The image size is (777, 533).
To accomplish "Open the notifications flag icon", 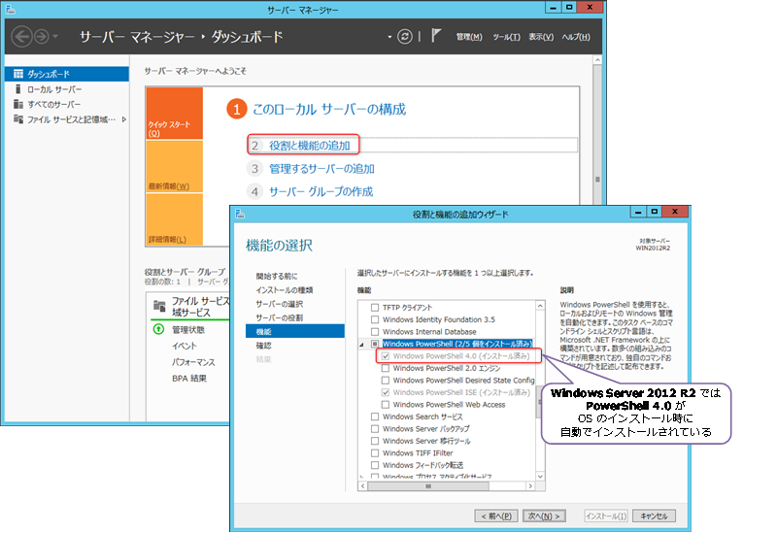I will [x=435, y=36].
